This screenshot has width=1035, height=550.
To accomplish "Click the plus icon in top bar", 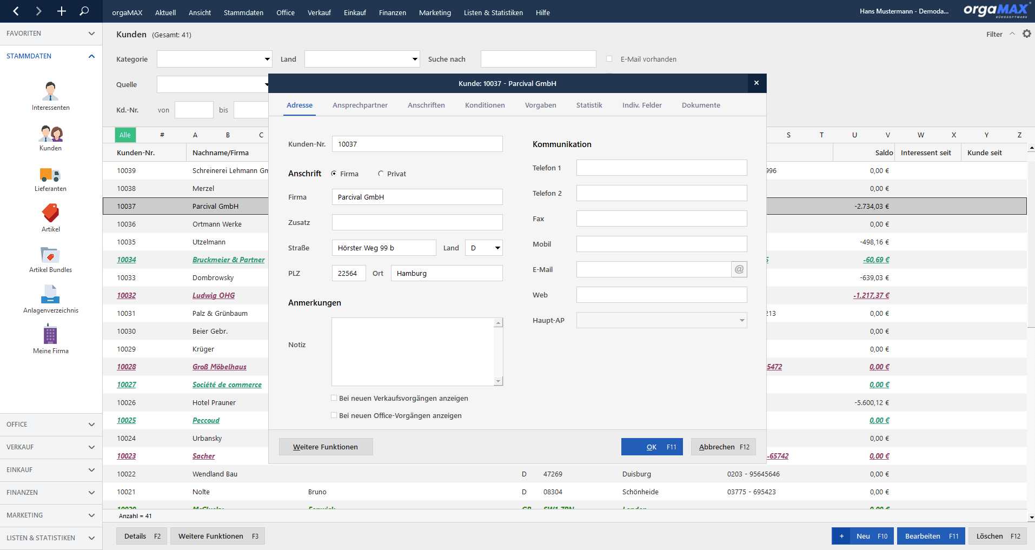I will pyautogui.click(x=61, y=11).
